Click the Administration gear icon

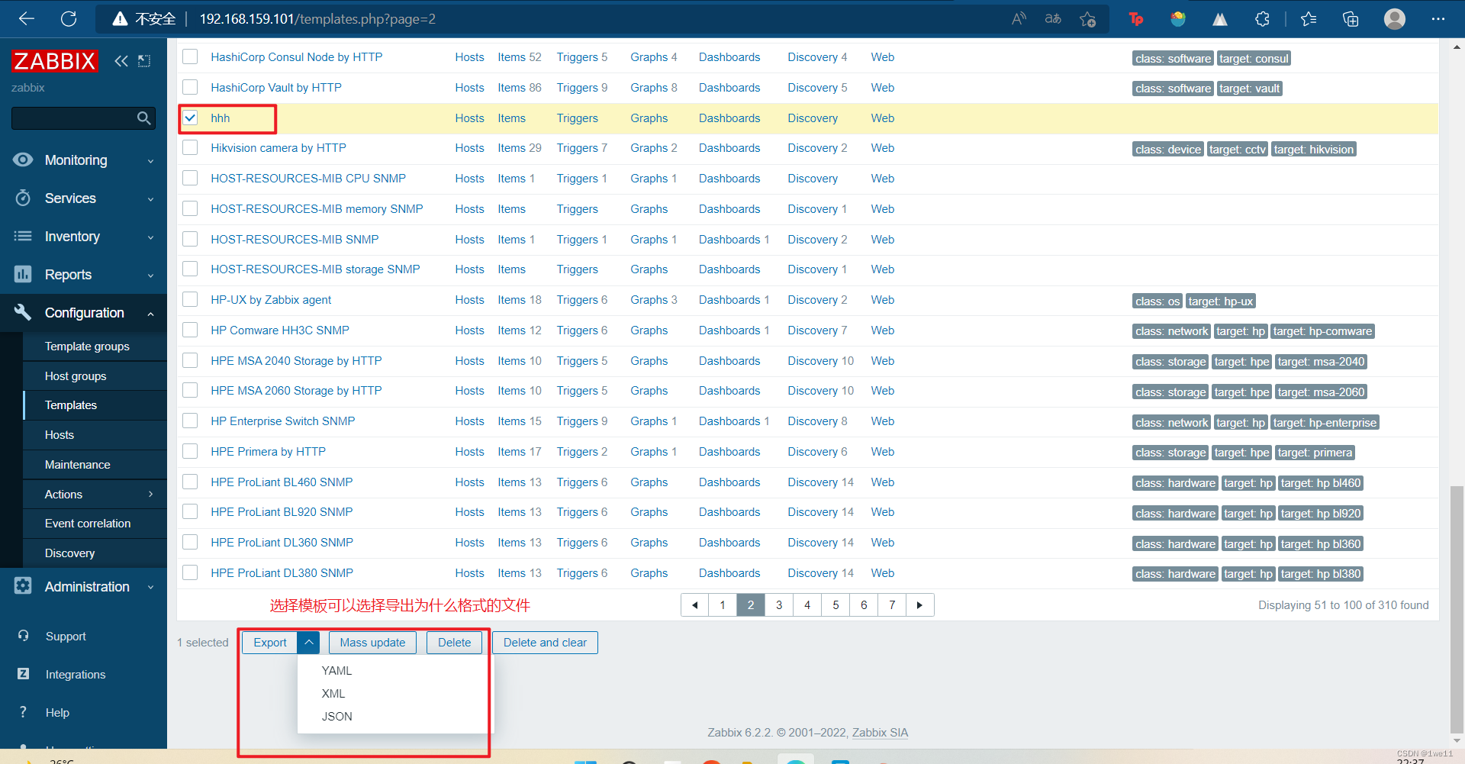click(x=23, y=585)
